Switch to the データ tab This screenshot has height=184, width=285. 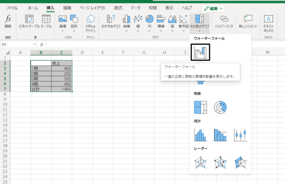click(x=135, y=8)
